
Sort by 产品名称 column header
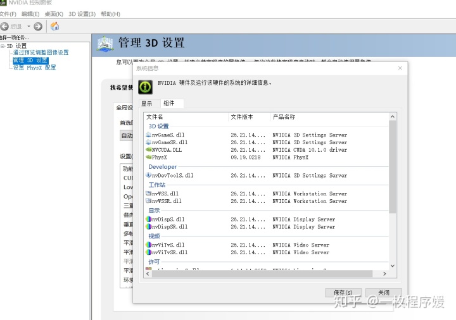[x=329, y=117]
